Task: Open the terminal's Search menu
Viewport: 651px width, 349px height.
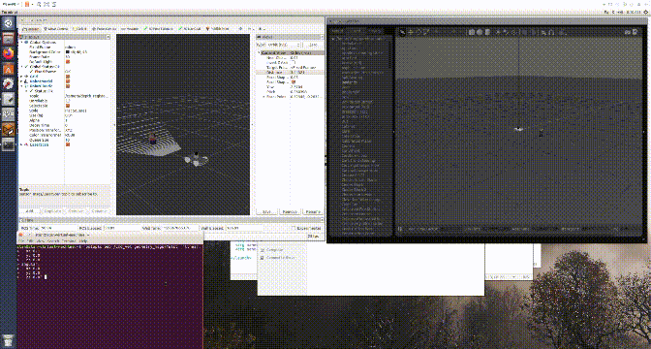Action: [53, 241]
